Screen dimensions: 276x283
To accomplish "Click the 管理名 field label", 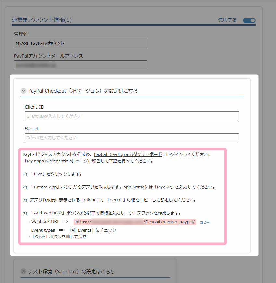I will 21,34.
